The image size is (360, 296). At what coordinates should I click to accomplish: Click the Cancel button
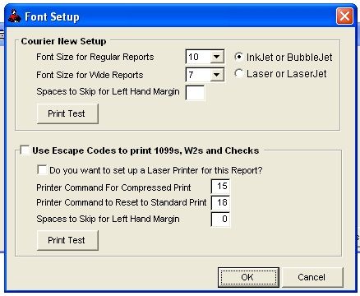coord(312,277)
